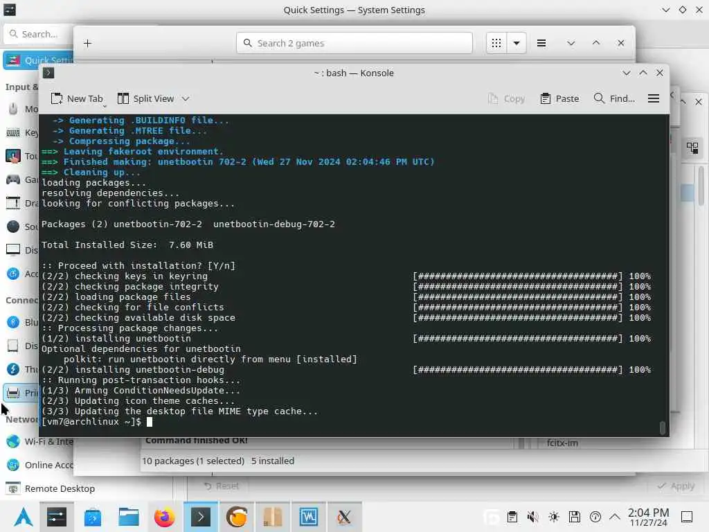
Task: Select the Printers sidebar entry
Action: (x=21, y=393)
